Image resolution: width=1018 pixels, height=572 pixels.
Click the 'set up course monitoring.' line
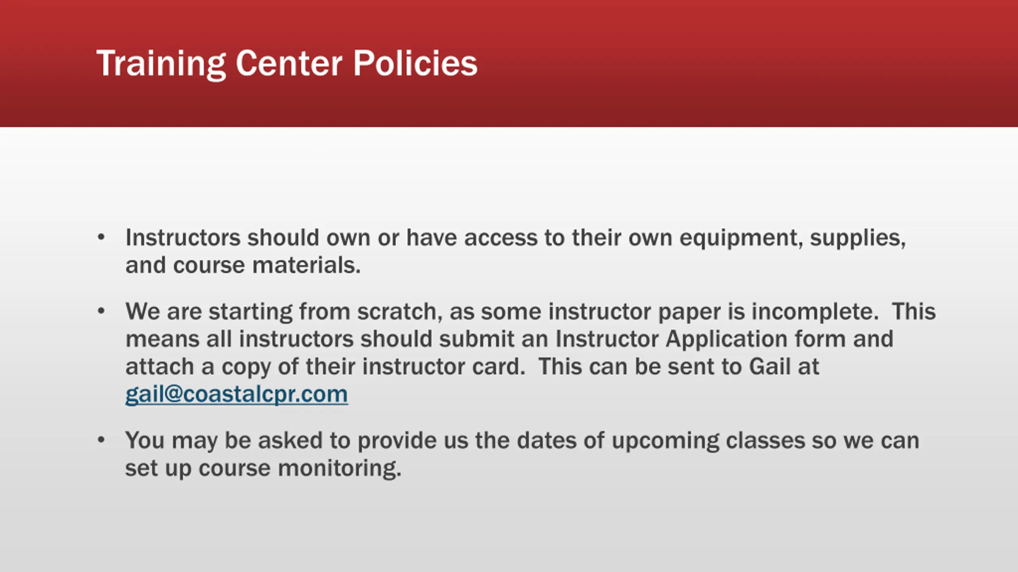263,469
